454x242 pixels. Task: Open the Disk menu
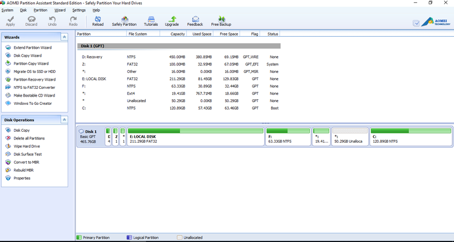tap(24, 10)
